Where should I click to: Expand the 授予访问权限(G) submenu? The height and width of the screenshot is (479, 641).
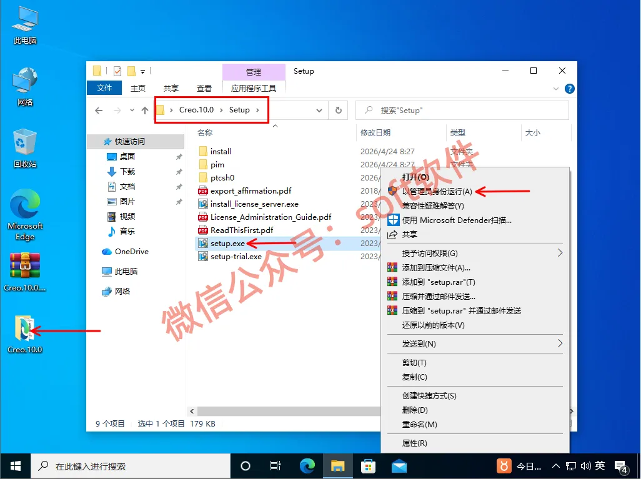(x=475, y=254)
